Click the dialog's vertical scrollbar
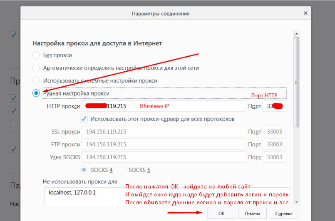 [296, 83]
